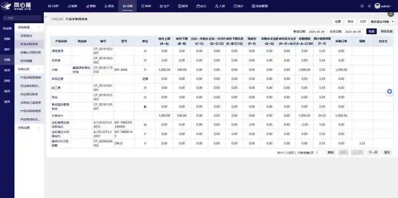398x198 pixels.
Task: Click the dark blue 检索 search button
Action: 371,32
